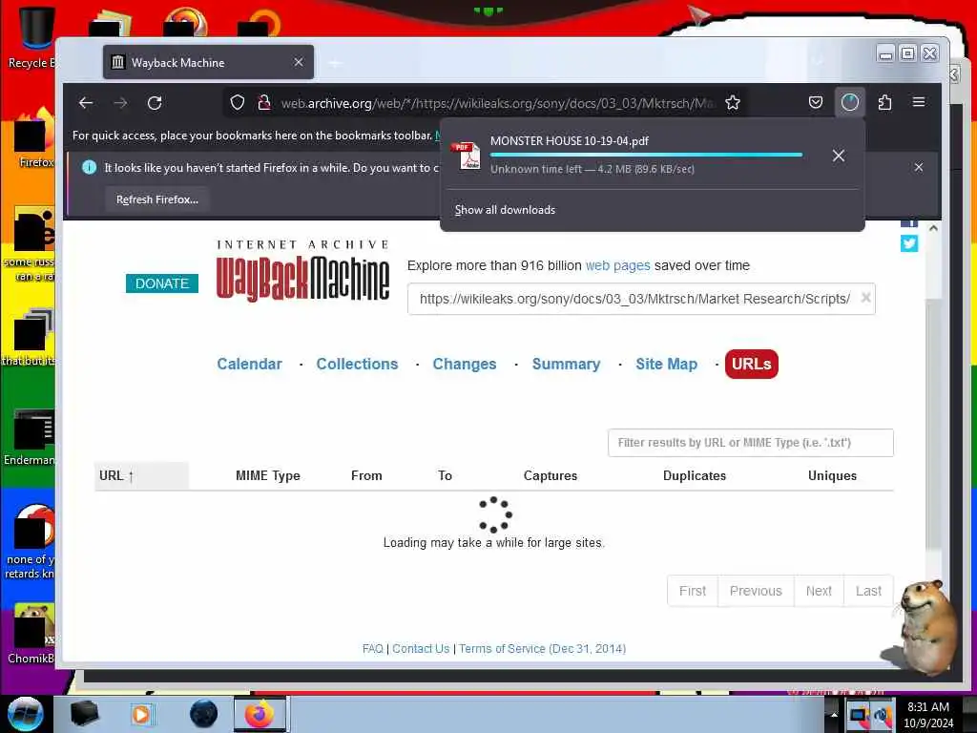Viewport: 977px width, 733px height.
Task: Open the tracking protection shield icon
Action: point(238,103)
